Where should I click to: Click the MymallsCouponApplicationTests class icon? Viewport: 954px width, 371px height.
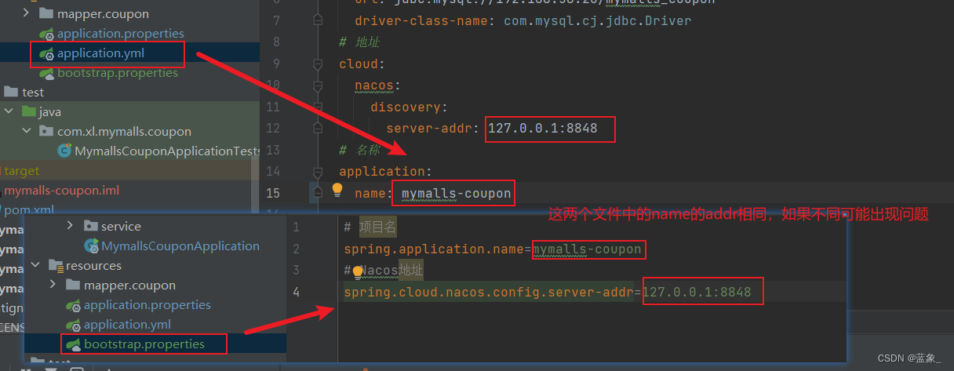click(64, 151)
